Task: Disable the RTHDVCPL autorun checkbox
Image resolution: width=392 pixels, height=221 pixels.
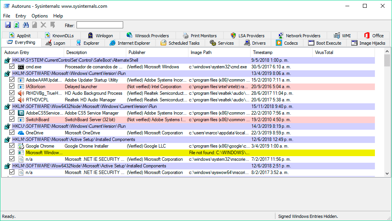Action: click(x=12, y=99)
